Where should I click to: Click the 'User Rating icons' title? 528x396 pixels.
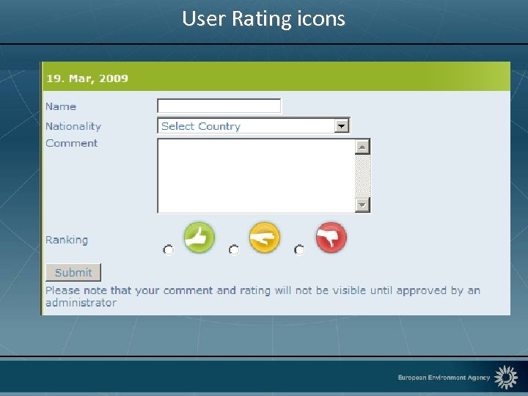264,18
